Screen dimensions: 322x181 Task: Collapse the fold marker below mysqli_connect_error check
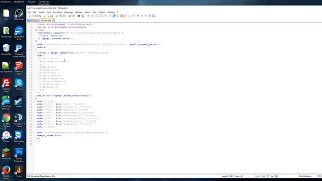pyautogui.click(x=36, y=41)
